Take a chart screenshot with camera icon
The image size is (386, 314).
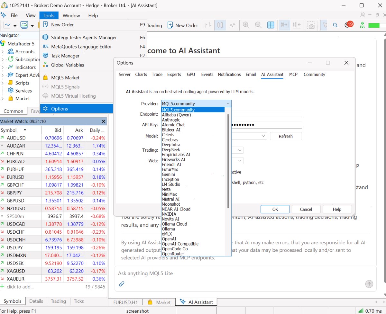311,25
